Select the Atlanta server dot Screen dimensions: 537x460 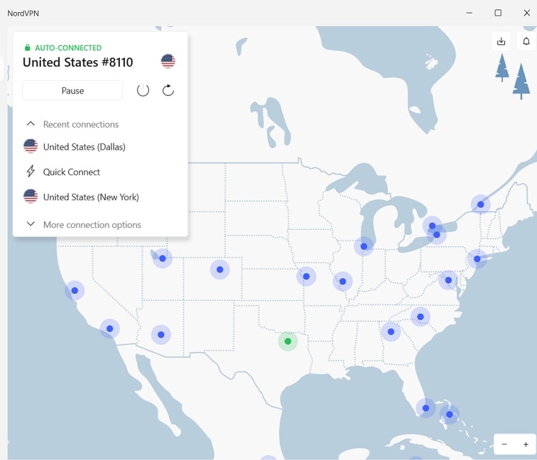391,332
